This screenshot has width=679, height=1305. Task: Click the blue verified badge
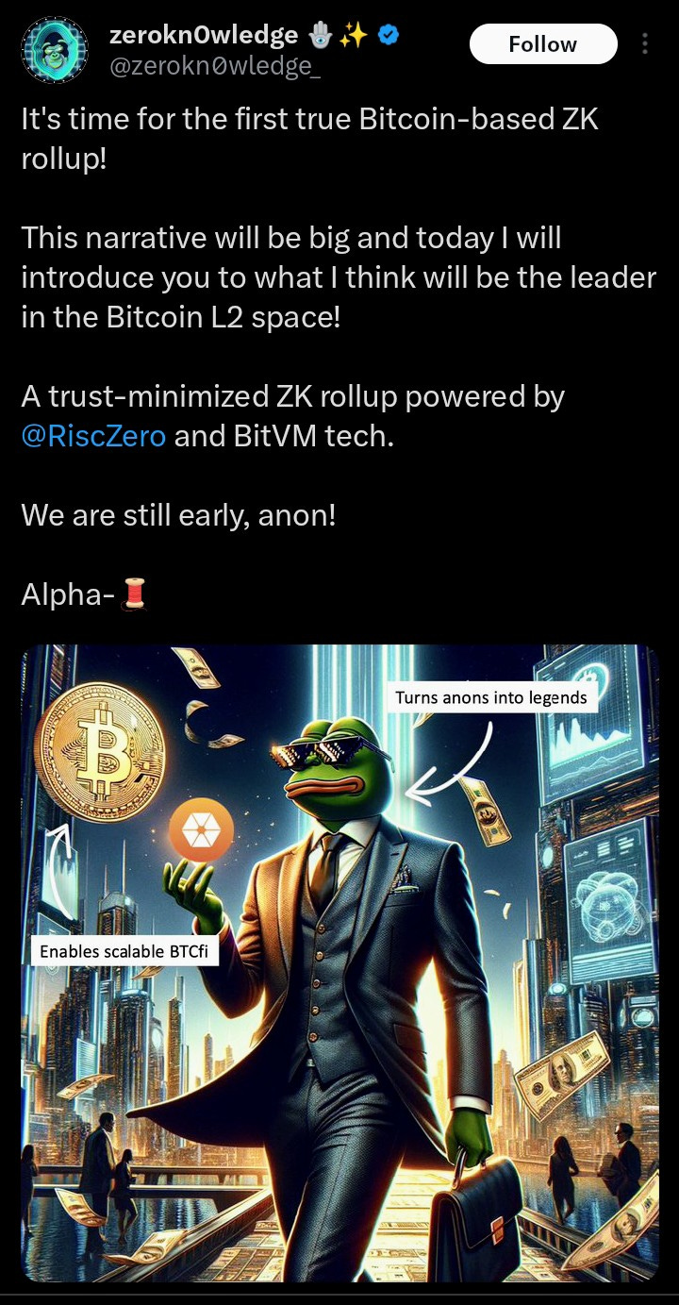click(388, 37)
